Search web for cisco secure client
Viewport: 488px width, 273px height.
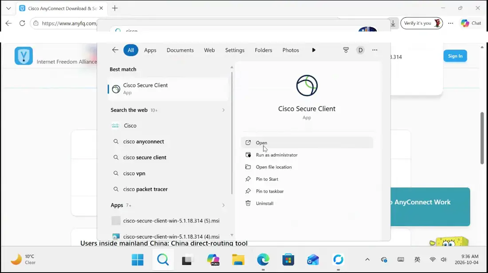coord(168,157)
